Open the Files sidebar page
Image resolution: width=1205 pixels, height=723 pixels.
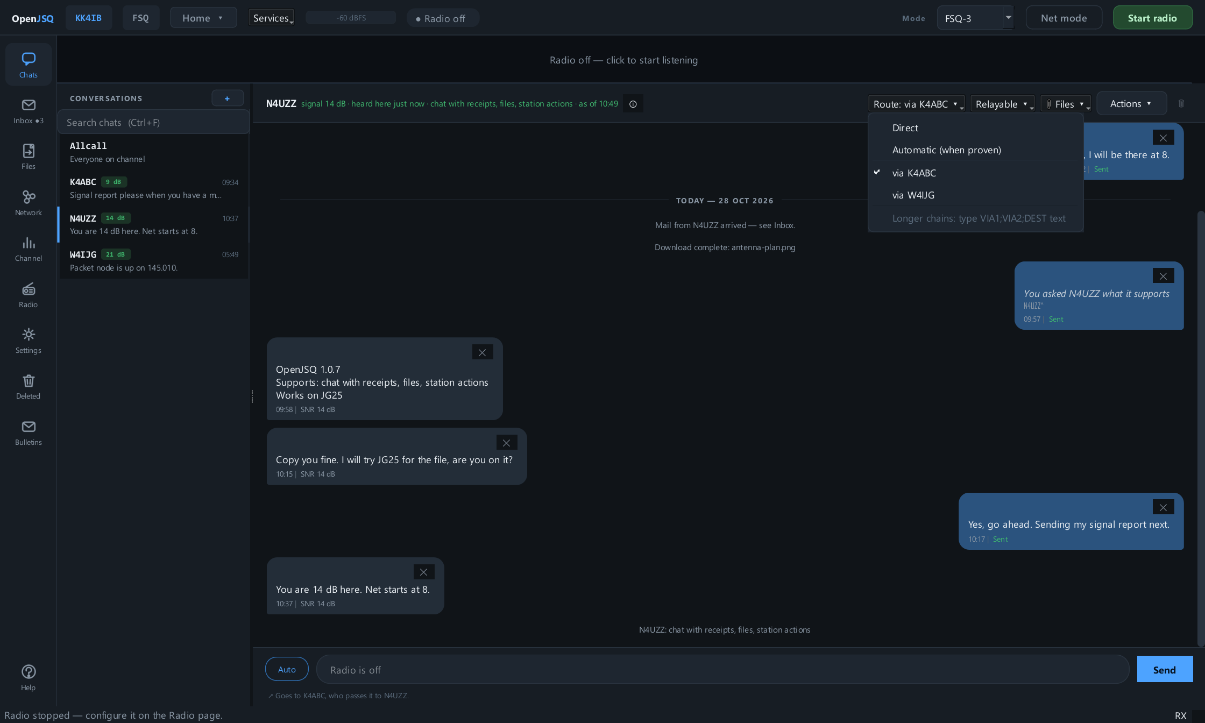click(29, 157)
